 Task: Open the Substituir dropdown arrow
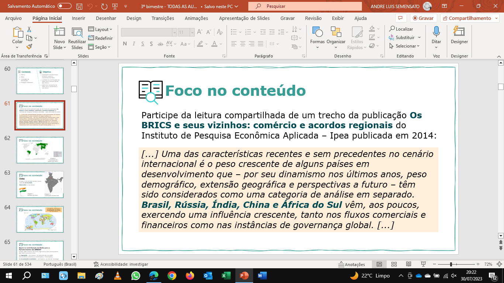pos(419,38)
